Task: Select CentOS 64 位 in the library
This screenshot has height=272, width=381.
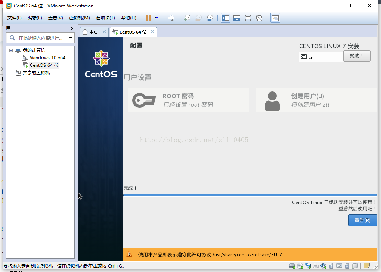Action: coord(44,65)
